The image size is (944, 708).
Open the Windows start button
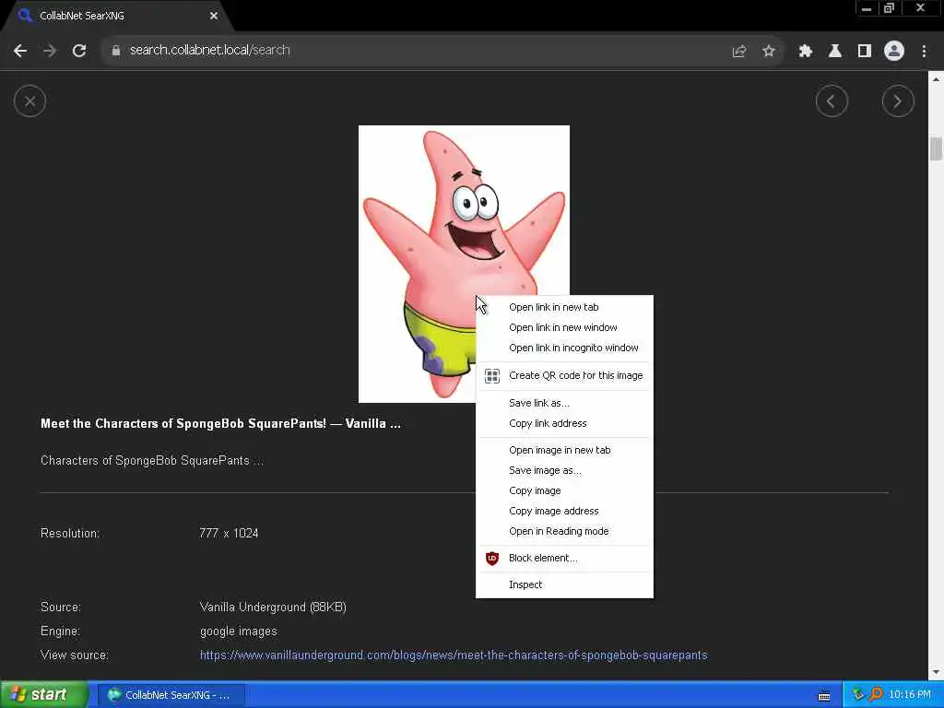[x=43, y=695]
